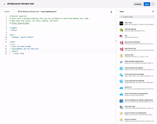Go back with the left arrow icon
This screenshot has width=157, height=124.
pyautogui.click(x=4, y=4)
